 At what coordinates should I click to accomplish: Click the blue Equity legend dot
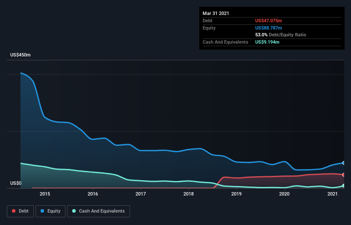42,211
